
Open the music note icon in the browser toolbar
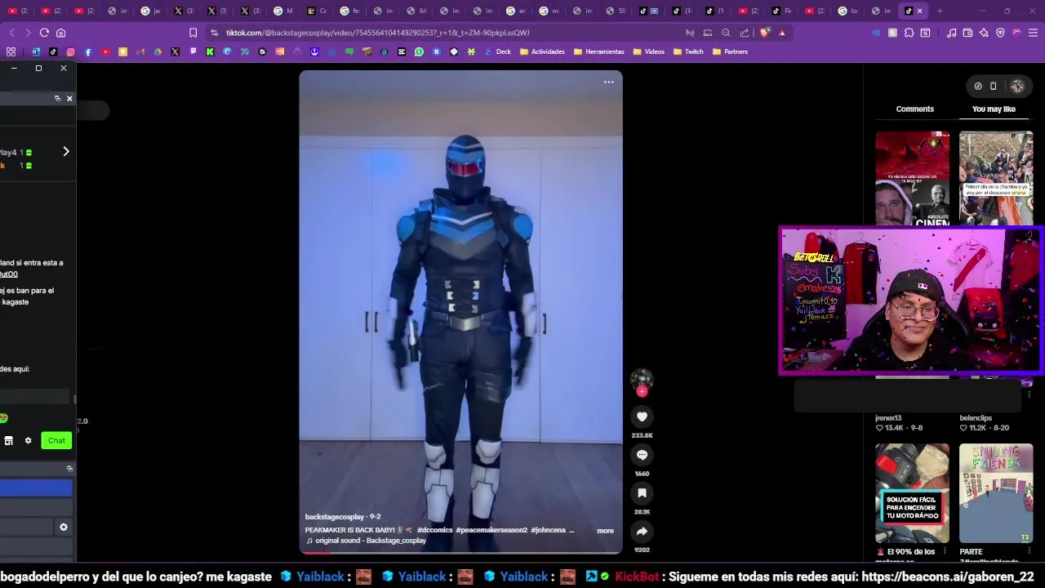951,33
